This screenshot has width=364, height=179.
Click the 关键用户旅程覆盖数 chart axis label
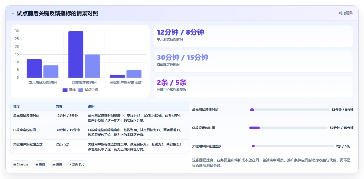click(x=126, y=82)
